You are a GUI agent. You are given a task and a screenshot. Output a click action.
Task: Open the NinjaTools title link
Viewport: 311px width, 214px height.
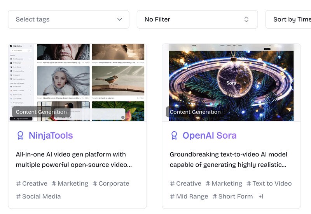pos(51,136)
